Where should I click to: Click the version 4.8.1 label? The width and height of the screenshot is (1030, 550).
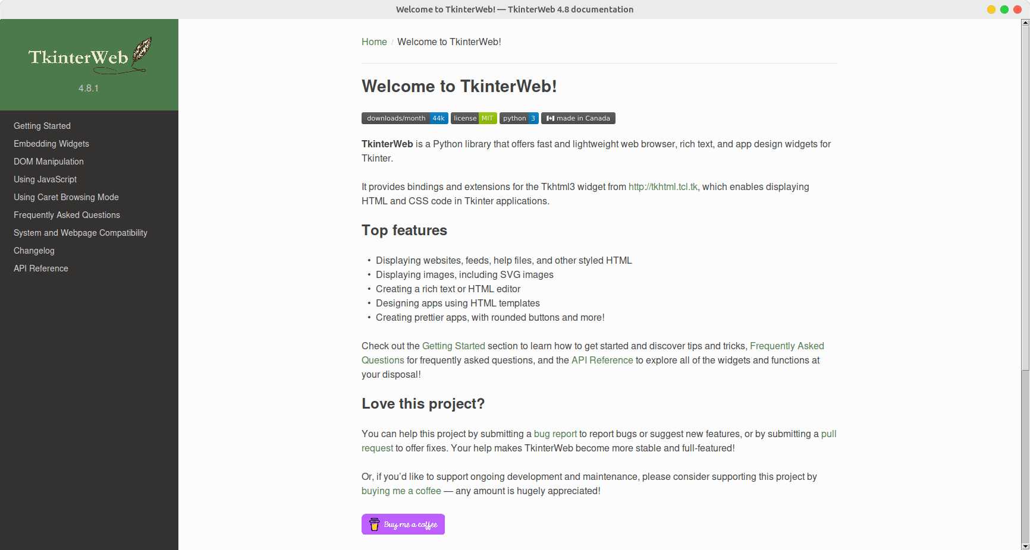pyautogui.click(x=89, y=88)
